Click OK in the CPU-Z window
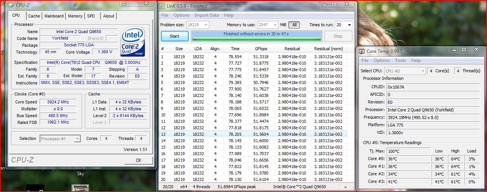Screen dimensions: 487x192 (x=138, y=160)
